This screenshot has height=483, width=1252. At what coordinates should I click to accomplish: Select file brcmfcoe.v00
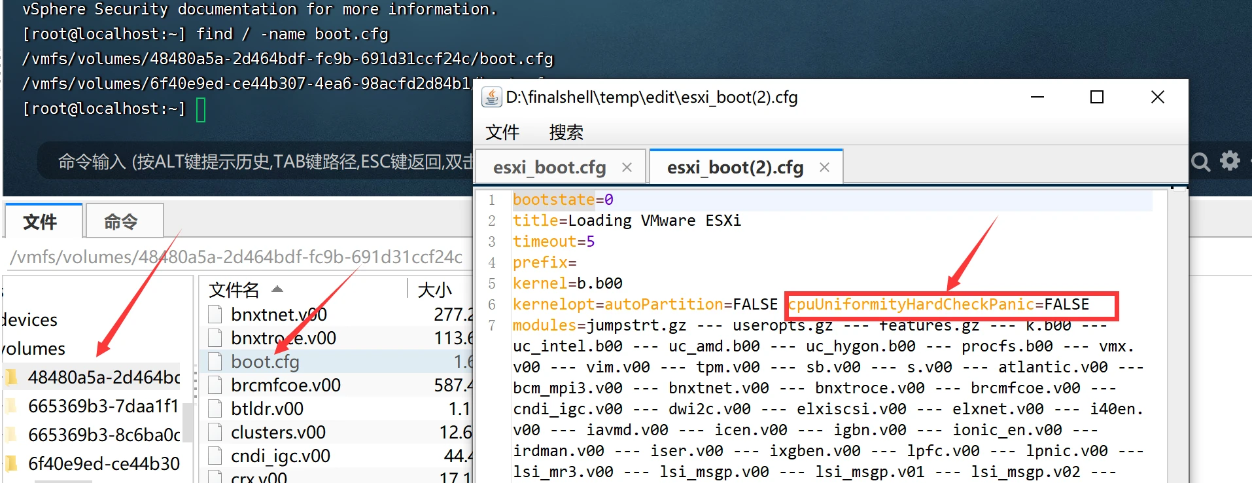286,385
